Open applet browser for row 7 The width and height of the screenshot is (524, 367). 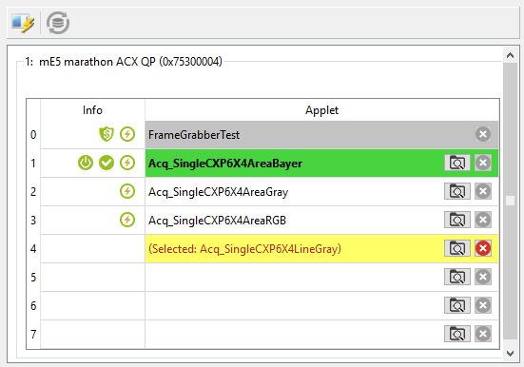457,334
